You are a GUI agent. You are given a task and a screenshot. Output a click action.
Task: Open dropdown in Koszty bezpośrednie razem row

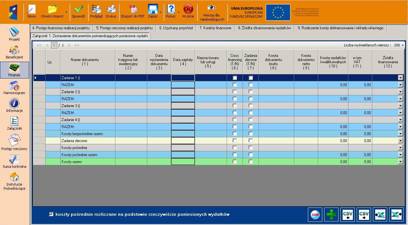coord(401,134)
